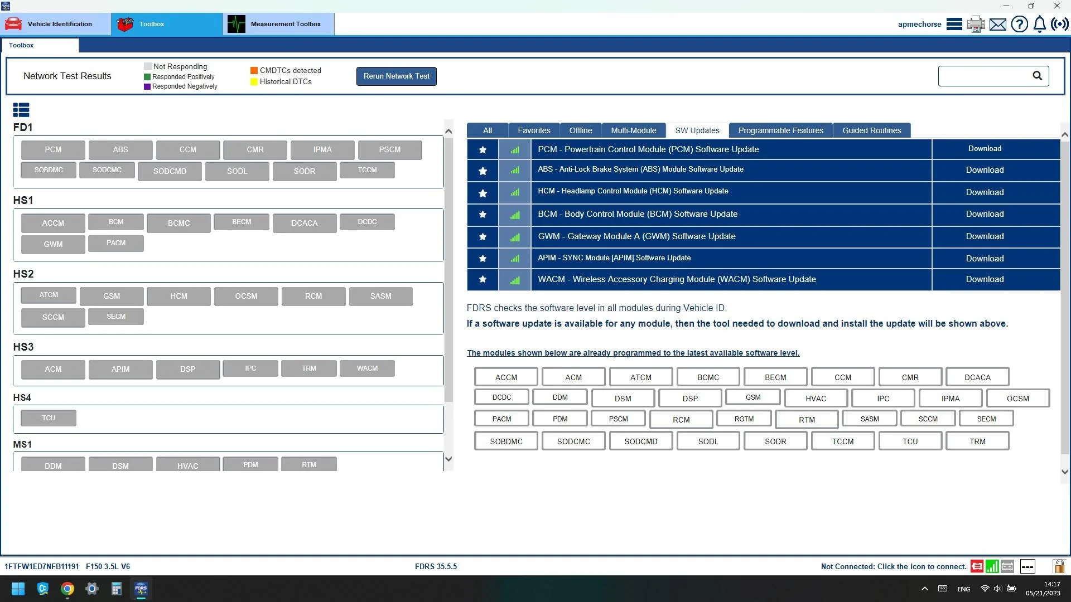Click the printer icon to print results
Screen dimensions: 1071x602
975,24
